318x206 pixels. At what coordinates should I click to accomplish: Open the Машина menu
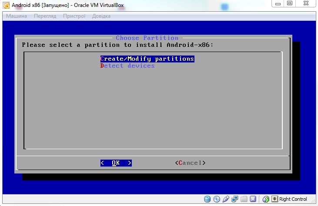pos(17,16)
